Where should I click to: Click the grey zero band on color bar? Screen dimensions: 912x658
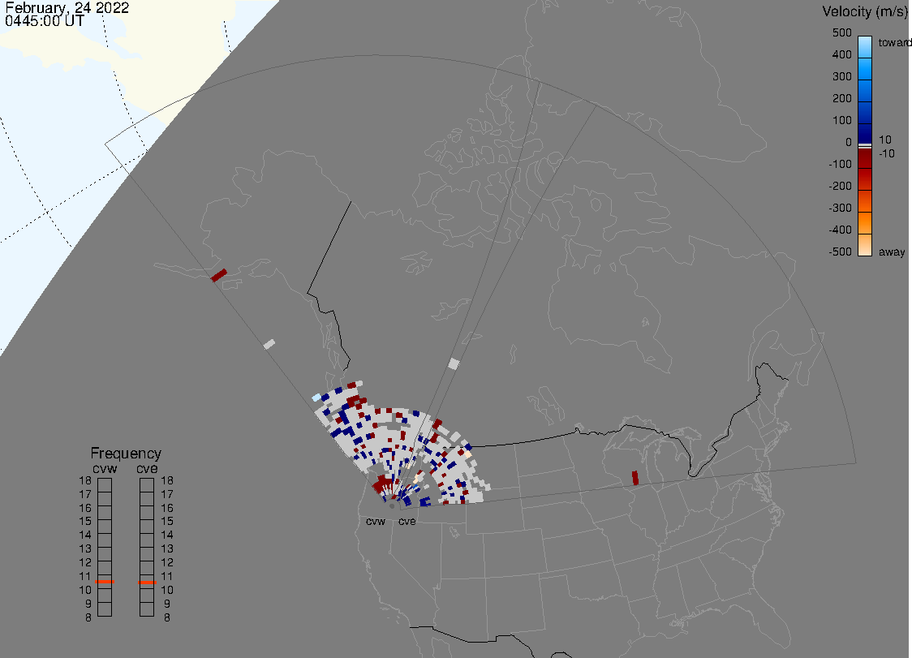point(865,145)
